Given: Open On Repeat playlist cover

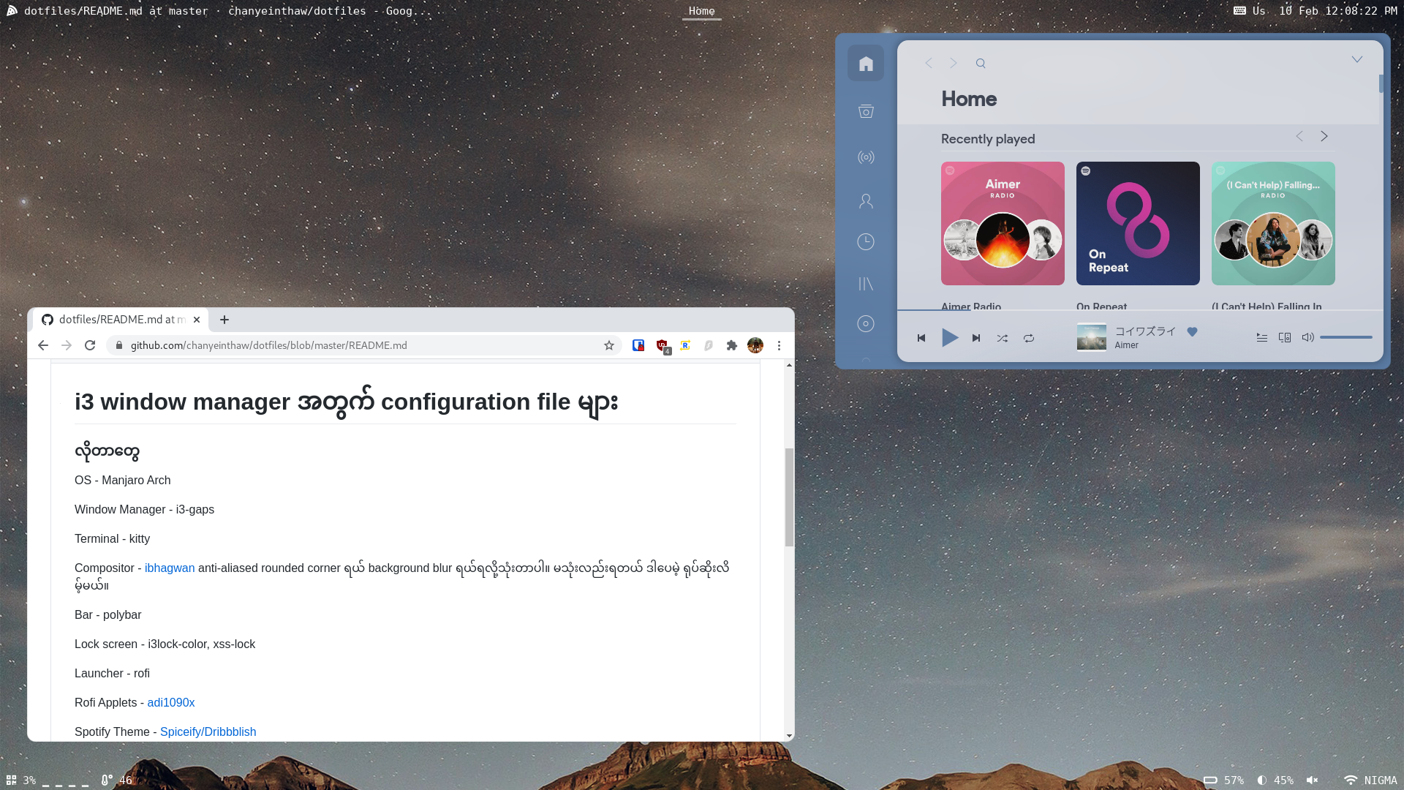Looking at the screenshot, I should point(1138,223).
